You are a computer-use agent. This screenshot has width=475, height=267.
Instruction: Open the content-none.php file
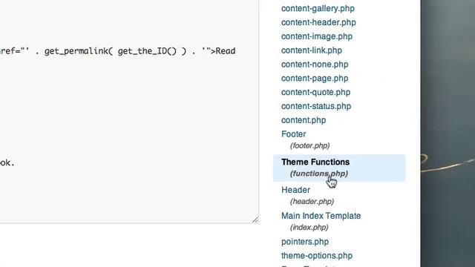pos(315,65)
